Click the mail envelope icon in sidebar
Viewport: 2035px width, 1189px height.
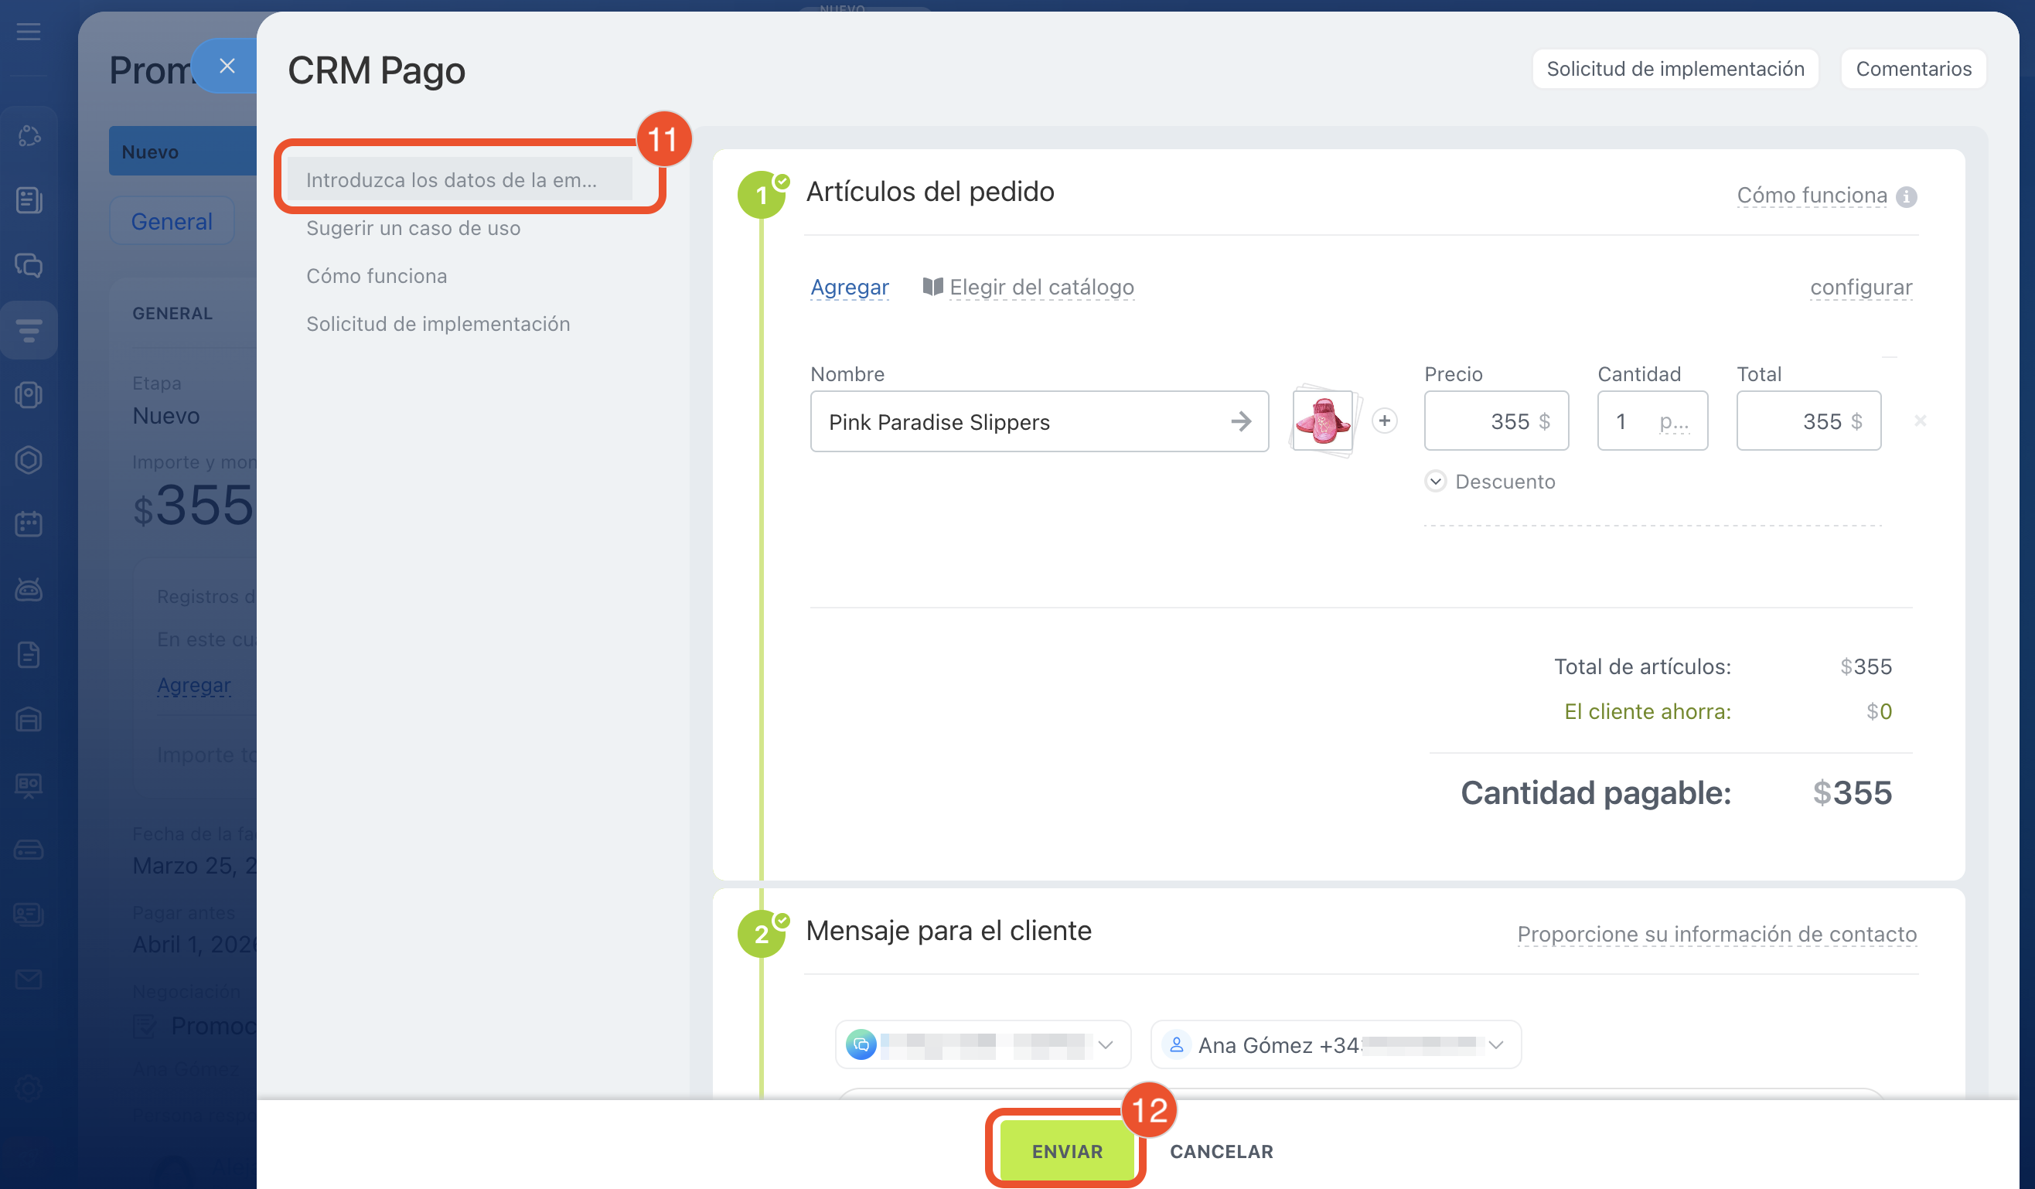[x=29, y=979]
